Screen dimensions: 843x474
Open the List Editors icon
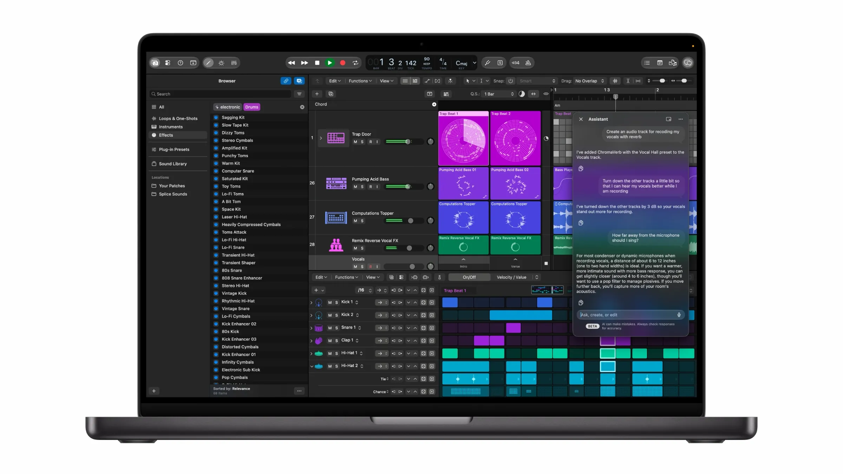(647, 63)
